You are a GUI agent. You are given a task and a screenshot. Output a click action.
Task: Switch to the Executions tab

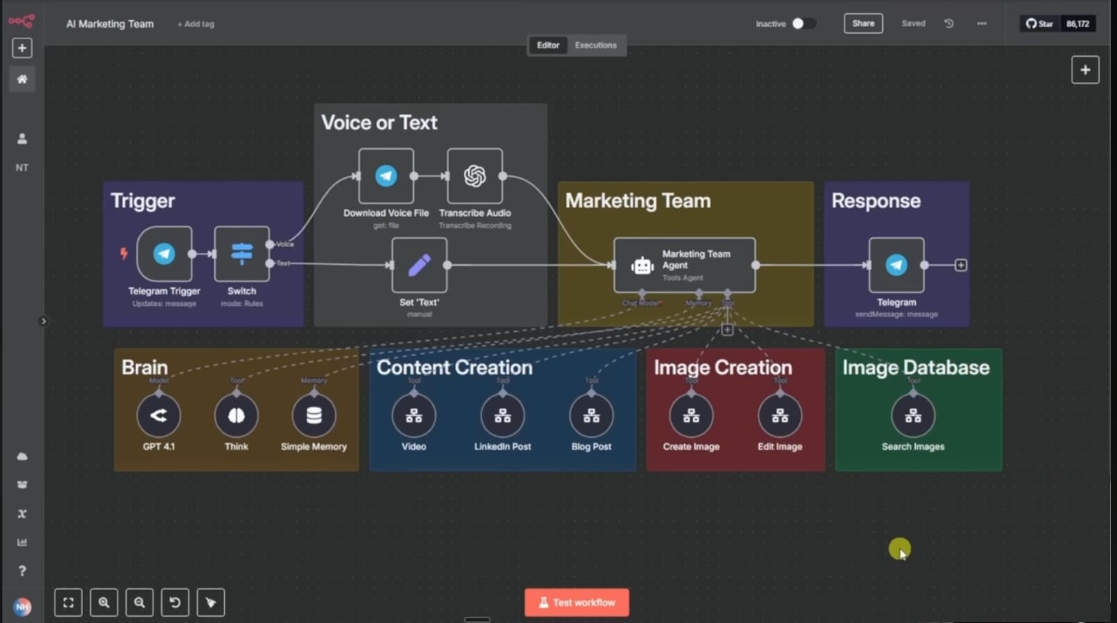(x=595, y=45)
